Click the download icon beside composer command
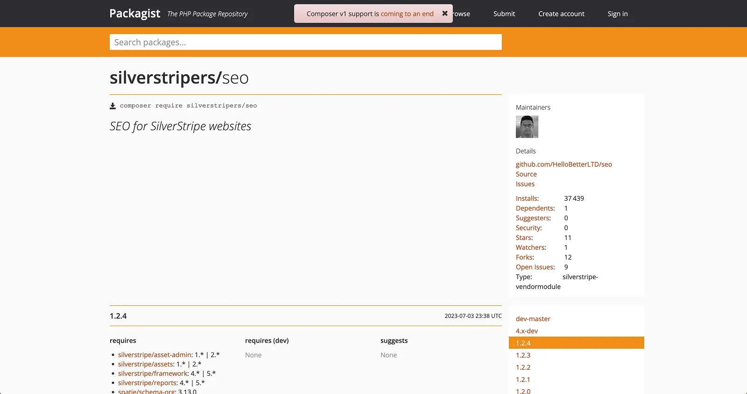747x394 pixels. tap(113, 106)
